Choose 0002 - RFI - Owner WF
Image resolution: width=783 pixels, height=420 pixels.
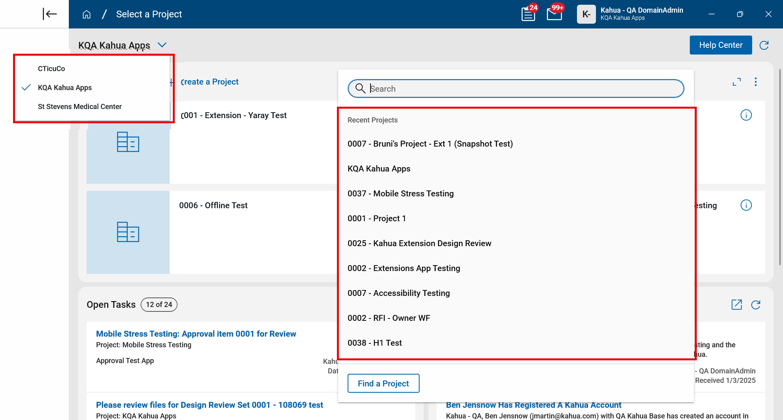516,318
